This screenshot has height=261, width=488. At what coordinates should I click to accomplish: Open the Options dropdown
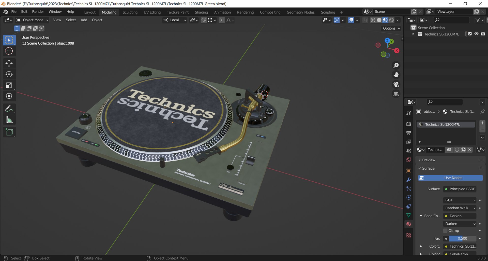tap(391, 28)
